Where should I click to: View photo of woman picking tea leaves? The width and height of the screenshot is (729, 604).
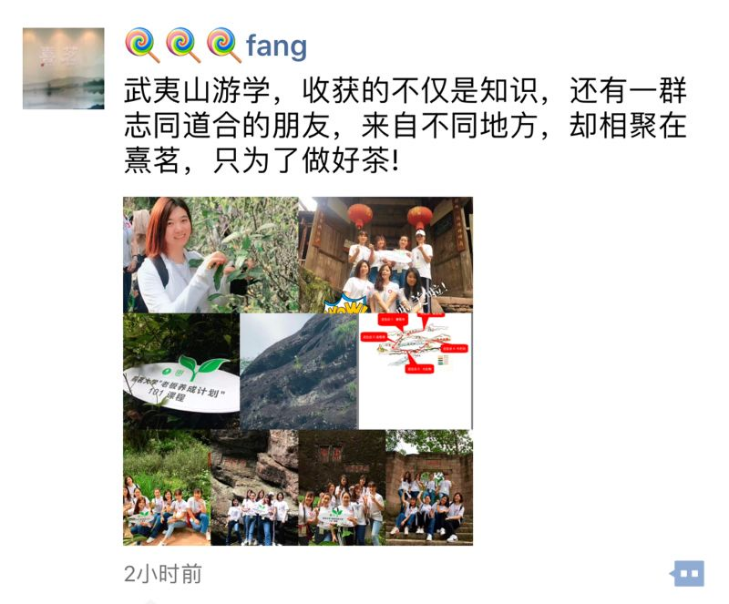point(210,255)
